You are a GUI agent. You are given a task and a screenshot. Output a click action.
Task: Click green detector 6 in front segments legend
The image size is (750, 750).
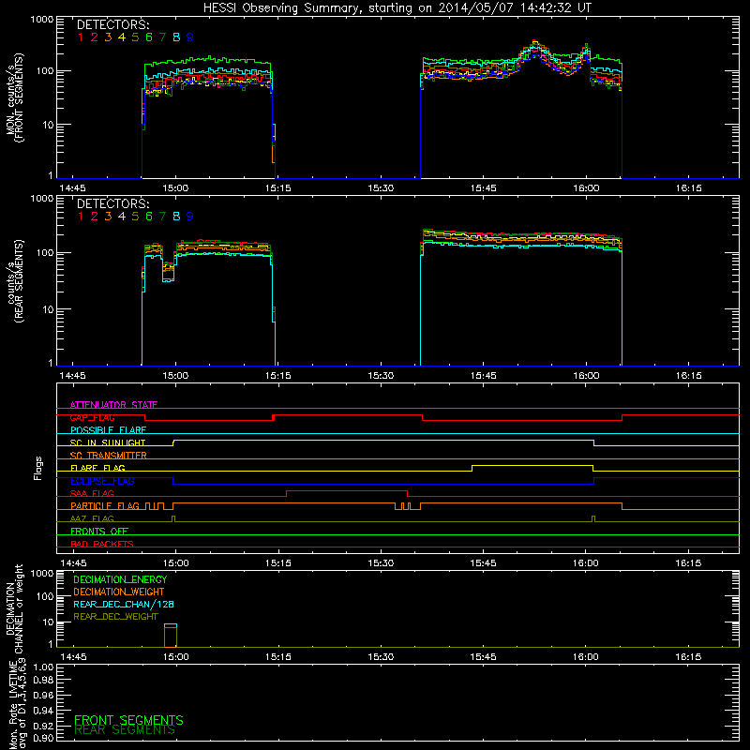[x=149, y=37]
